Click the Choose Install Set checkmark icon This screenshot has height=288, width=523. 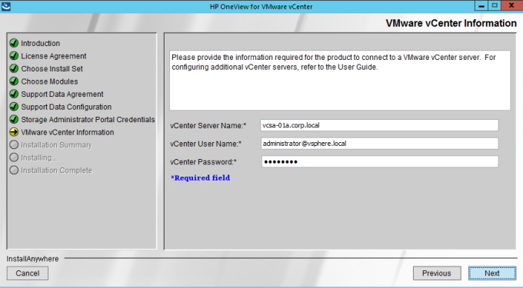(x=14, y=68)
